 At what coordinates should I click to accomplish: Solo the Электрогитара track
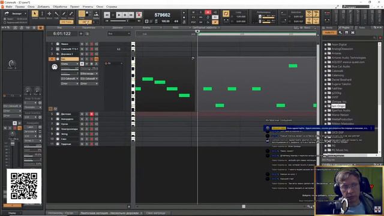[86, 129]
